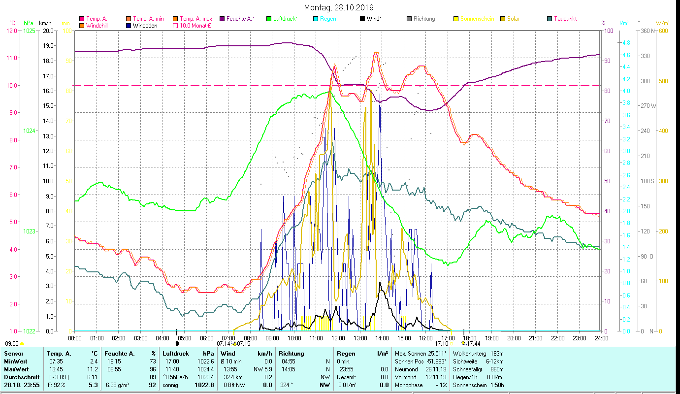The image size is (680, 394).
Task: Click the Wolkenunterg 183m entry
Action: pos(478,354)
